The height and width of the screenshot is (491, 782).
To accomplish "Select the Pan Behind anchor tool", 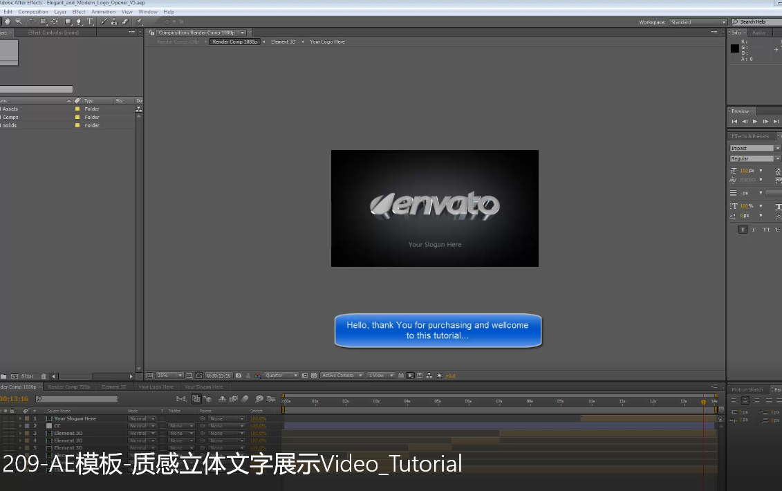I will coord(55,21).
